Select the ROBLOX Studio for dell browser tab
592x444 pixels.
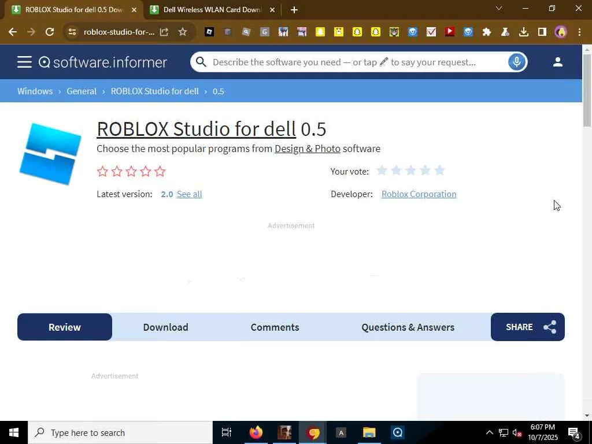point(73,10)
